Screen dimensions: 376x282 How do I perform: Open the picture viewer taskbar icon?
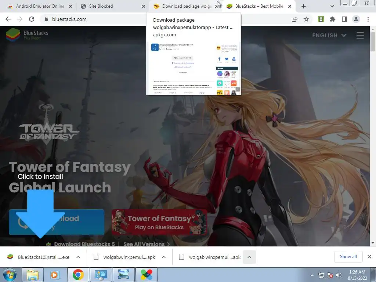(123, 275)
